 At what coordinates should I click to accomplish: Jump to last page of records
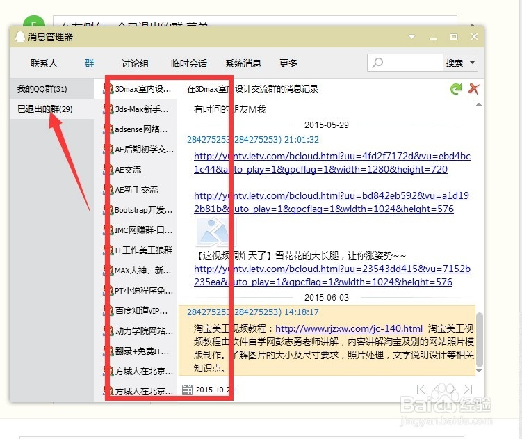pos(468,389)
